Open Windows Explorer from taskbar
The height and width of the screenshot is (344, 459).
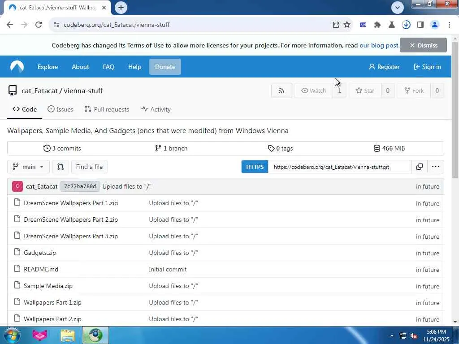68,335
